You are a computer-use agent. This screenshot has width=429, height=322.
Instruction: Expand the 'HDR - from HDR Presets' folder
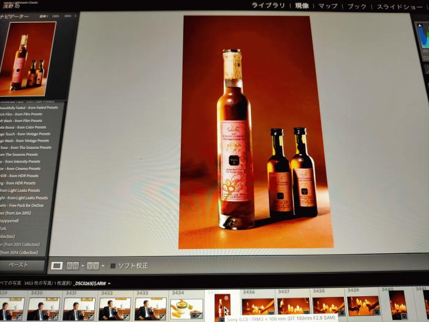pyautogui.click(x=20, y=176)
